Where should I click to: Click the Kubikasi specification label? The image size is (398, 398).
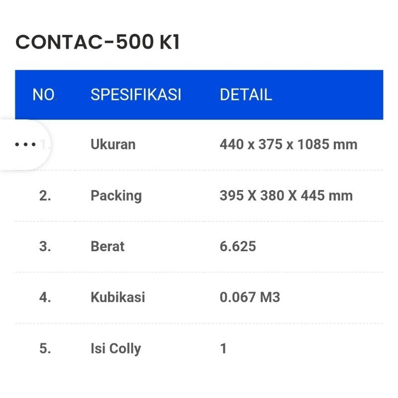118,298
